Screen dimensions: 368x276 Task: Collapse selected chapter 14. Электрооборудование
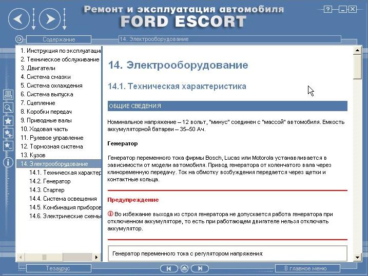59,164
